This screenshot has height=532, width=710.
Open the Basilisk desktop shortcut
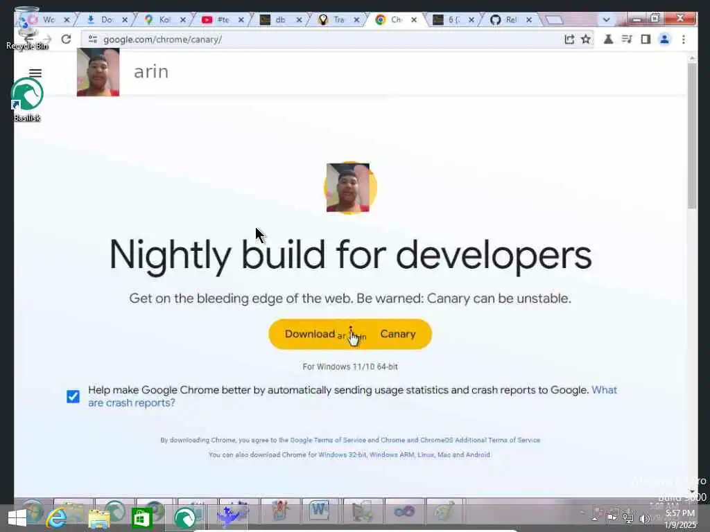pos(27,100)
